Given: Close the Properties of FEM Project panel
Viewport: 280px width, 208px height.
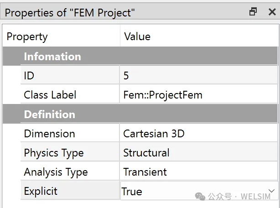Looking at the screenshot, I should [272, 12].
